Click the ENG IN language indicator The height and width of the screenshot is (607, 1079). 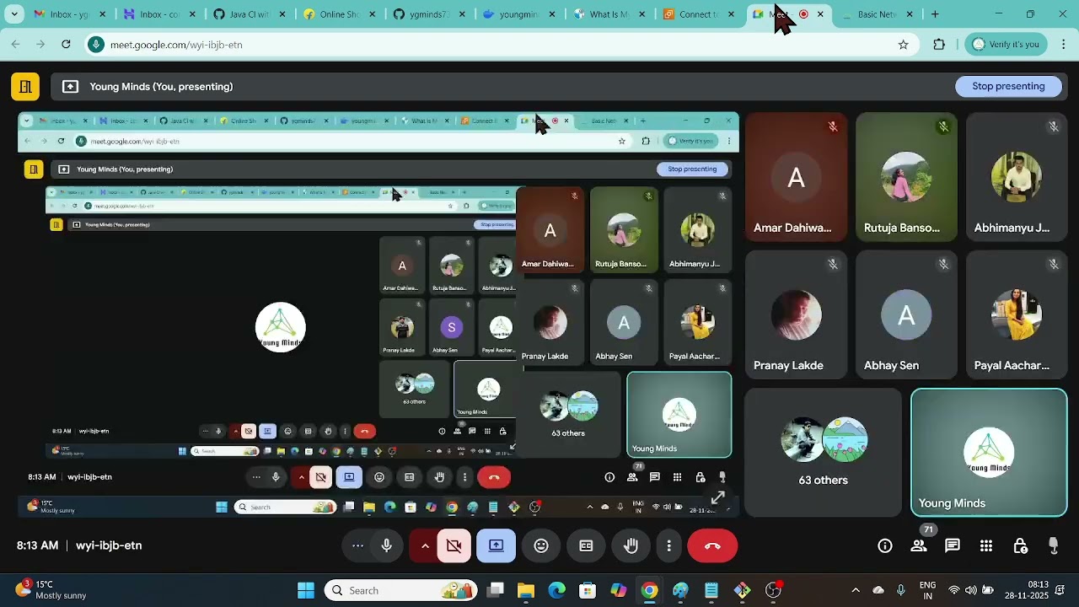click(x=927, y=590)
